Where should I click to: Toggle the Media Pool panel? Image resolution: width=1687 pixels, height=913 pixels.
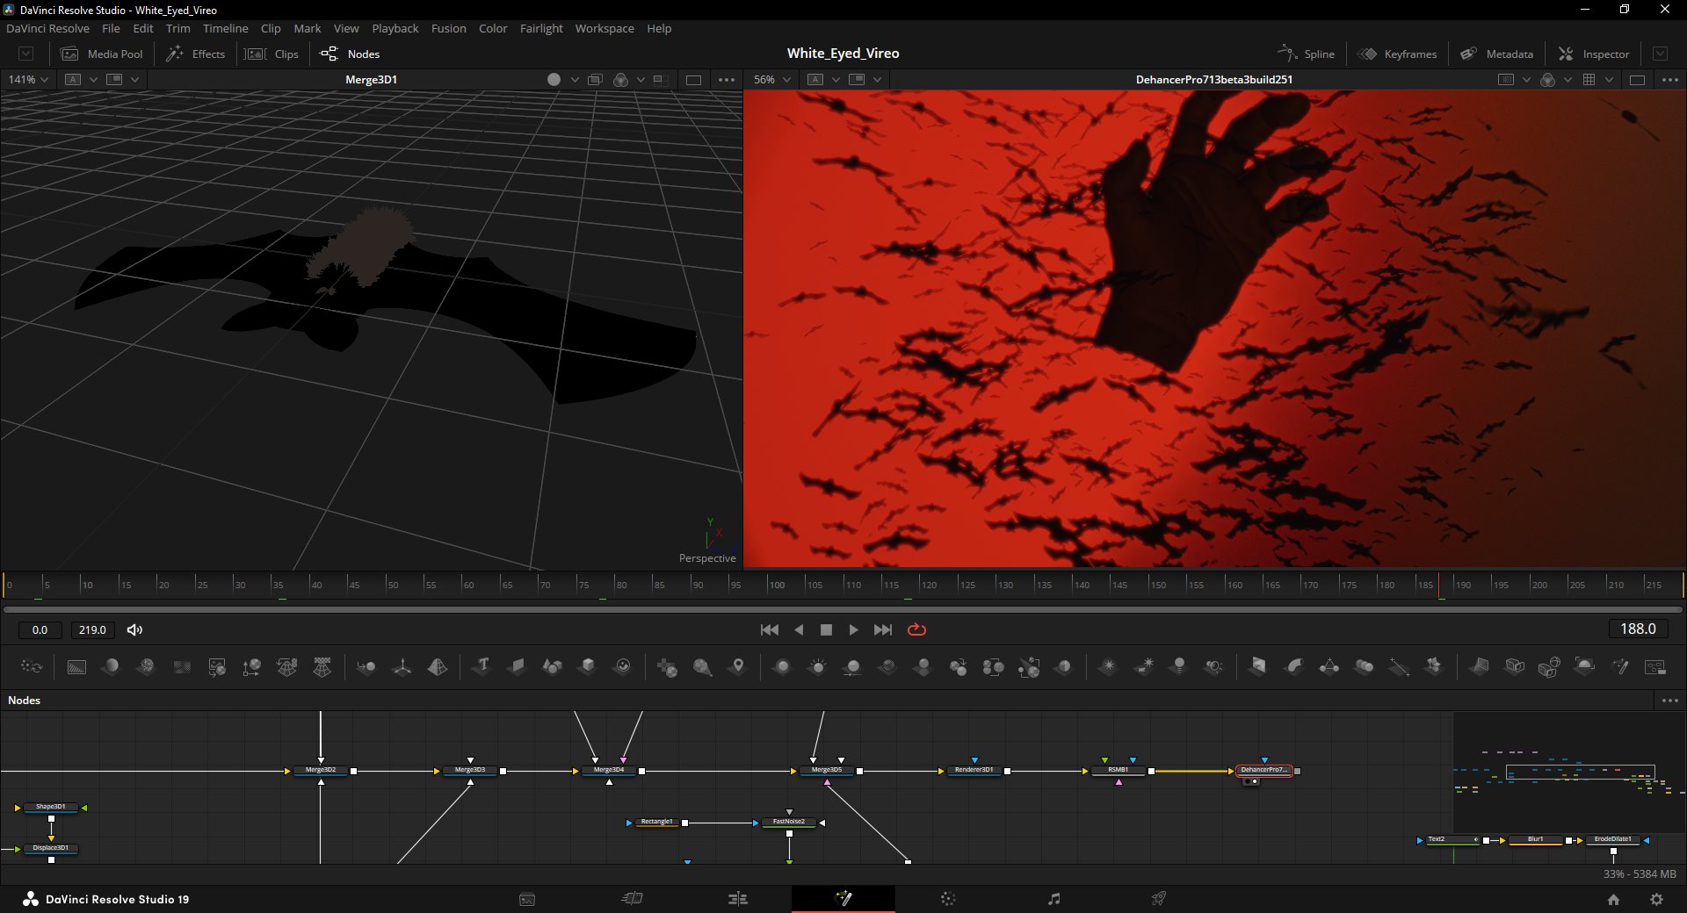(x=102, y=54)
